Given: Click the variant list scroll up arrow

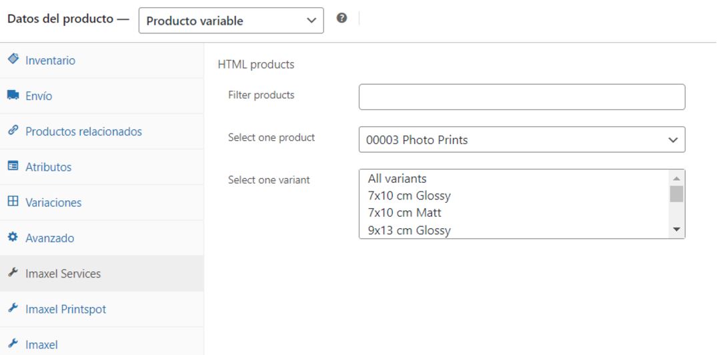Looking at the screenshot, I should (676, 178).
